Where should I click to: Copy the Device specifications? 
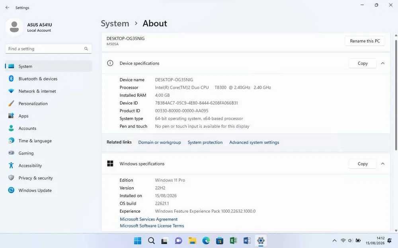[x=363, y=63]
